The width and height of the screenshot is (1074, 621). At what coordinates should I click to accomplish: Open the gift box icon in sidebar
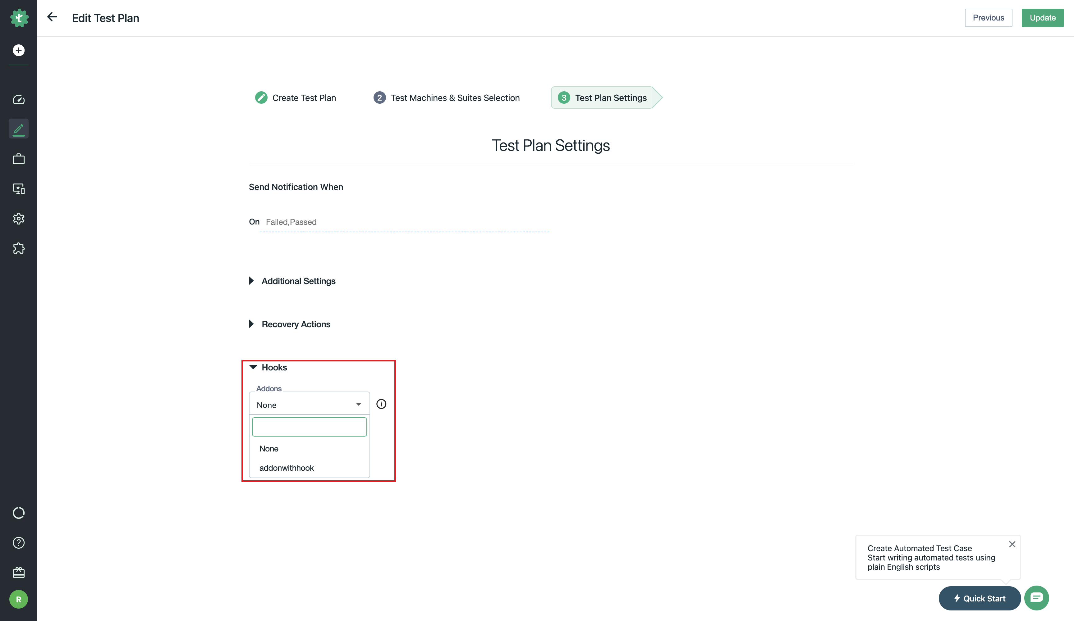18,573
